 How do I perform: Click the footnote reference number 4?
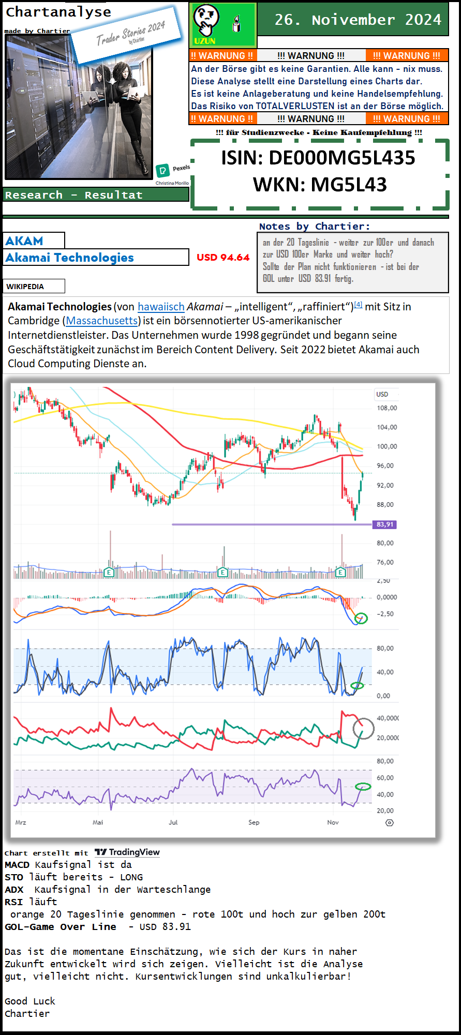[358, 305]
